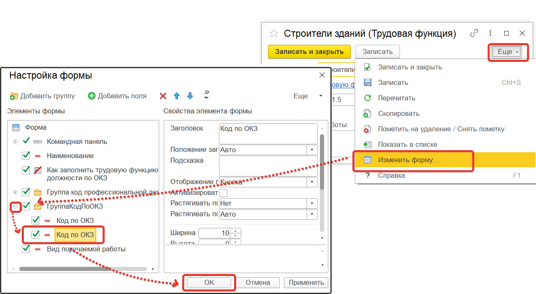Move element down with blue arrow

(x=190, y=96)
